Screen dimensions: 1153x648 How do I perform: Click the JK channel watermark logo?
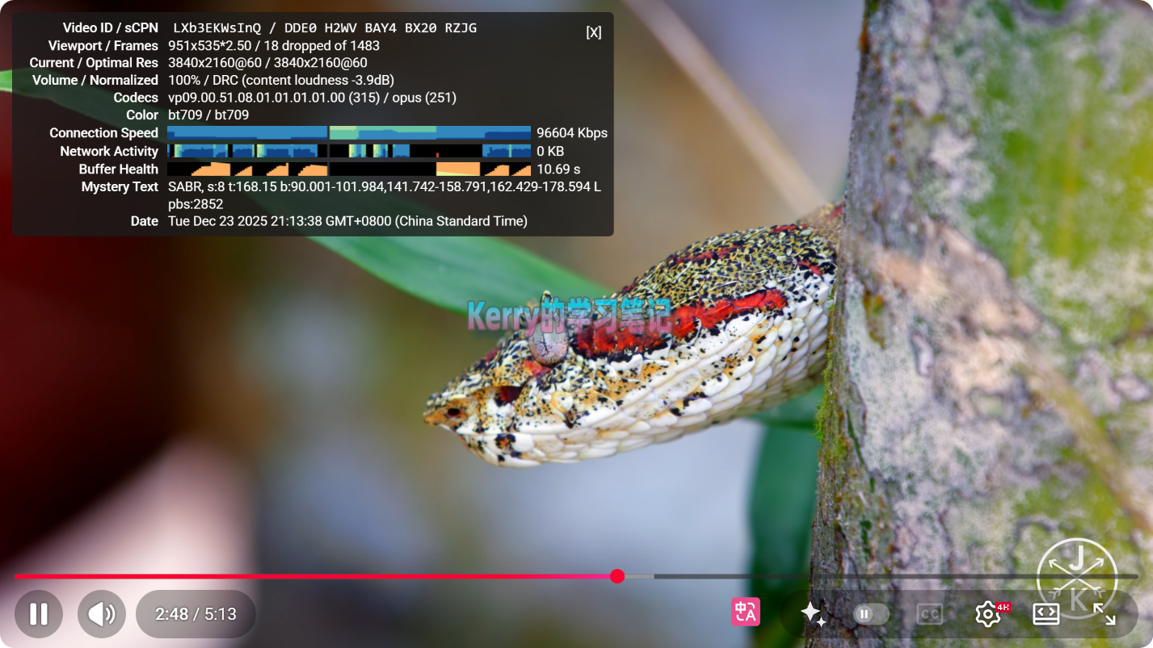(1076, 576)
